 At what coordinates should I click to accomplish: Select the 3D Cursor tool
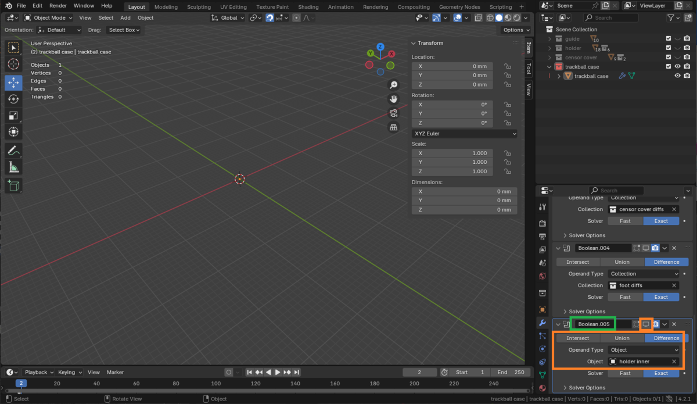tap(13, 65)
